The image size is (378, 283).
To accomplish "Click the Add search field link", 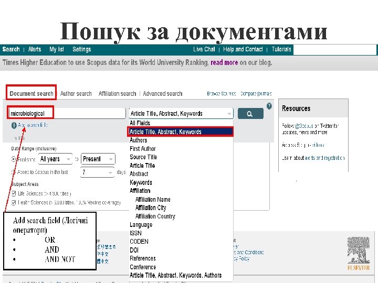I will 33,125.
